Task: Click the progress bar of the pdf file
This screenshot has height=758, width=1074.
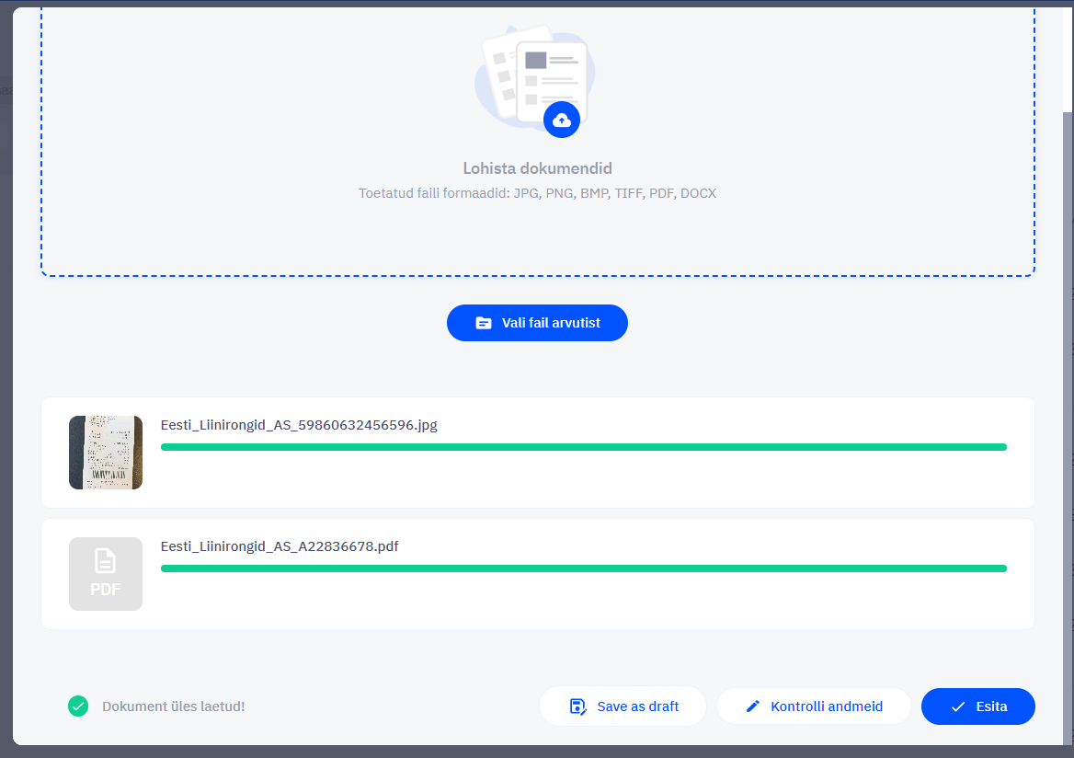Action: click(x=584, y=568)
